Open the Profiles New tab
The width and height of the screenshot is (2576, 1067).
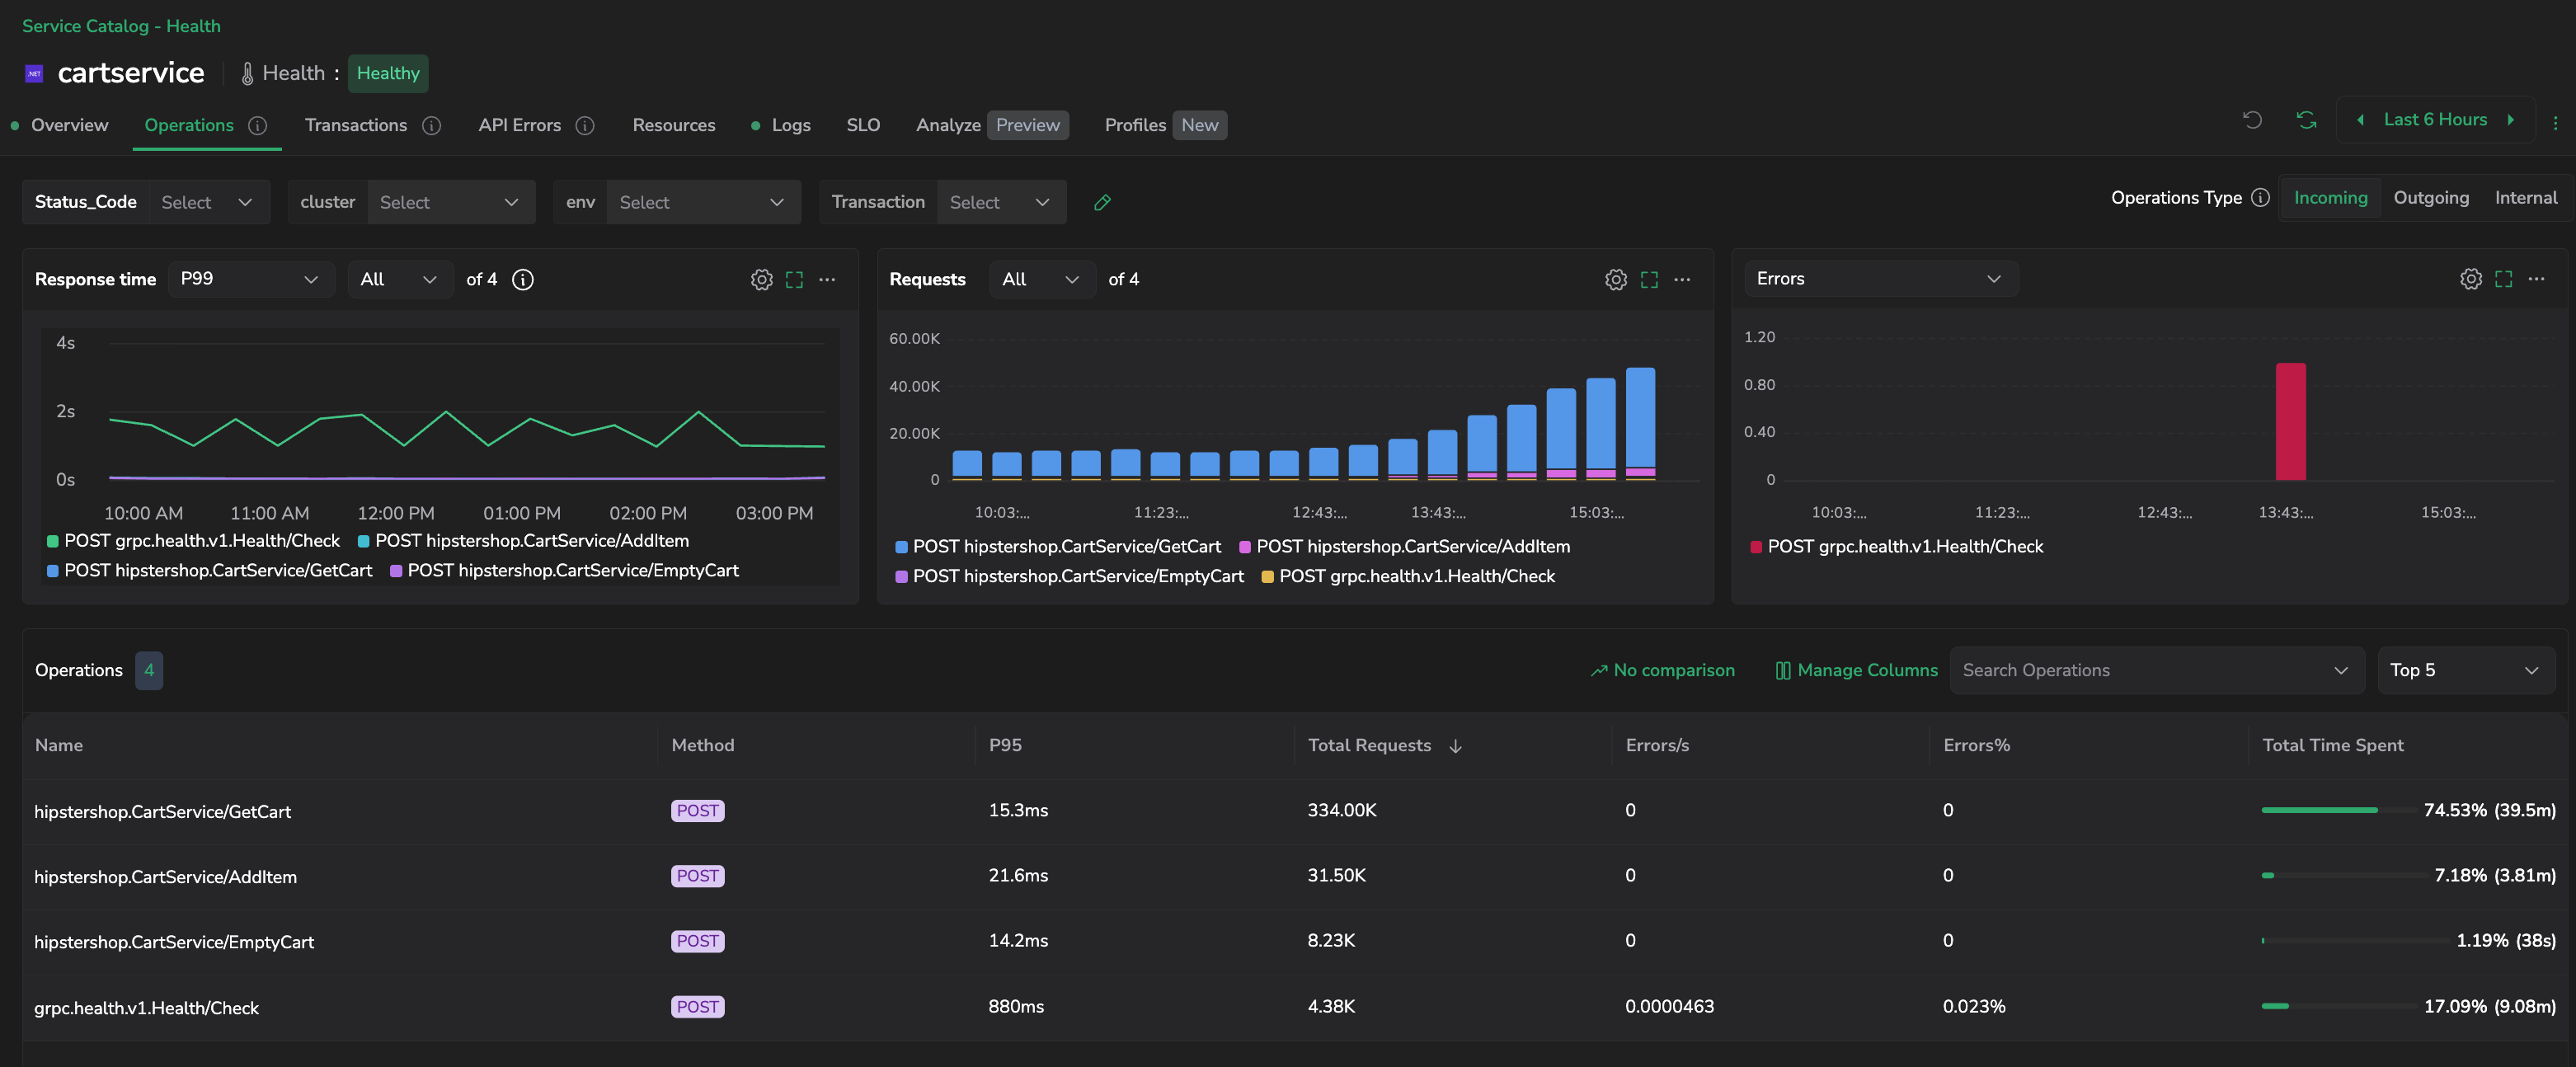tap(1165, 125)
